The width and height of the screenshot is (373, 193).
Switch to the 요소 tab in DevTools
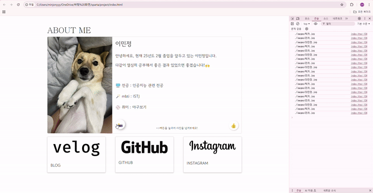pos(307,18)
